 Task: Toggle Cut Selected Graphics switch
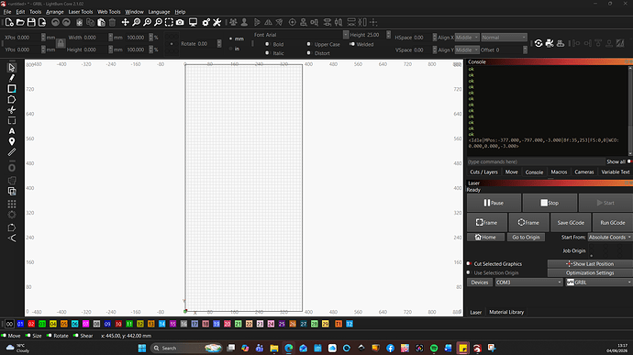click(469, 263)
